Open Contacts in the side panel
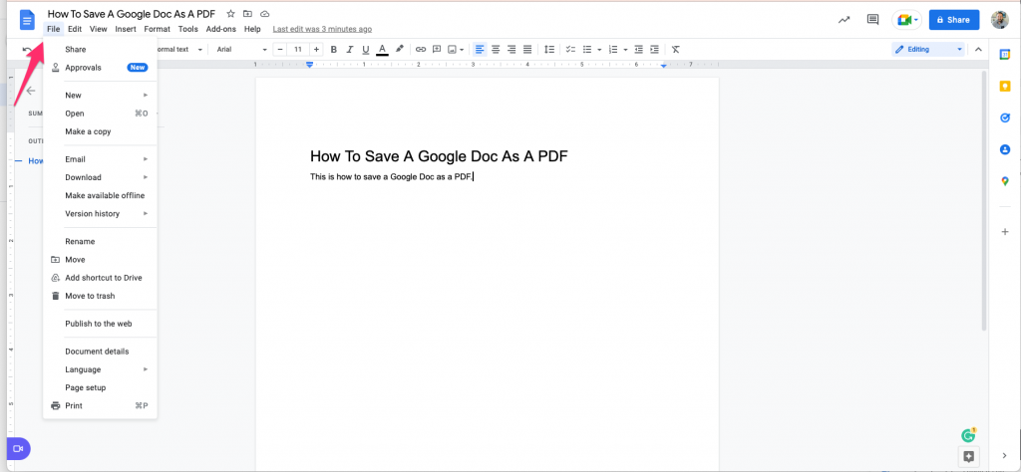The image size is (1021, 472). [x=1005, y=149]
